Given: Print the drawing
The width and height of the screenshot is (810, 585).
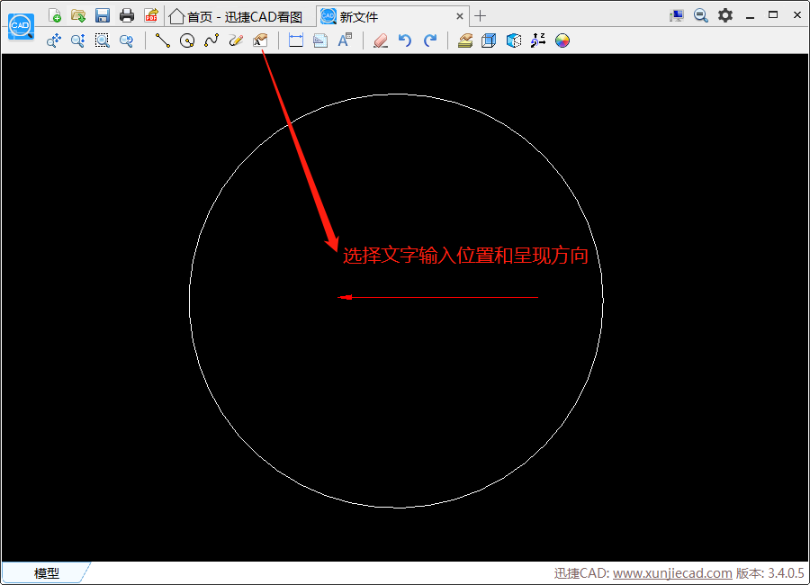Looking at the screenshot, I should tap(127, 15).
